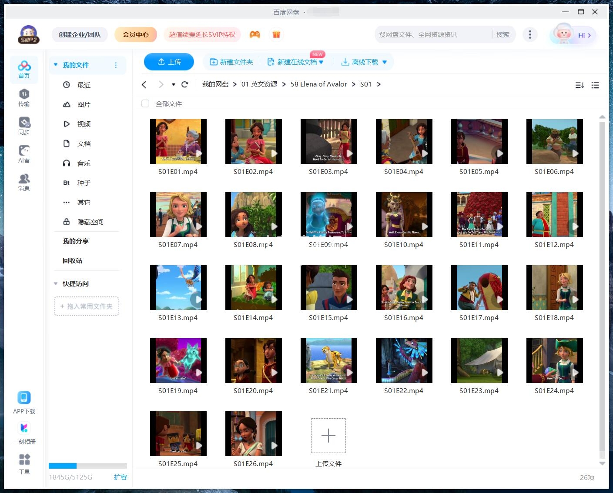Viewport: 613px width, 493px height.
Task: Select 视频 in the file category list
Action: (84, 124)
